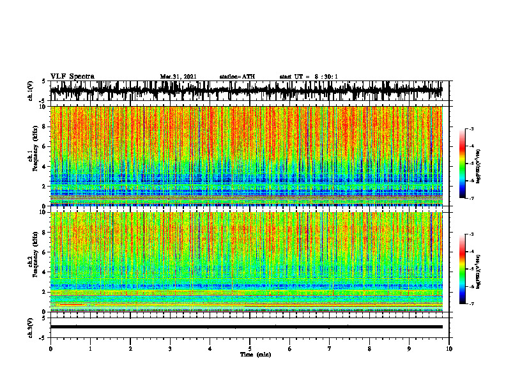506x391 pixels.
Task: Click the "-3" label on ch.1 colorbar
Action: click(471, 129)
